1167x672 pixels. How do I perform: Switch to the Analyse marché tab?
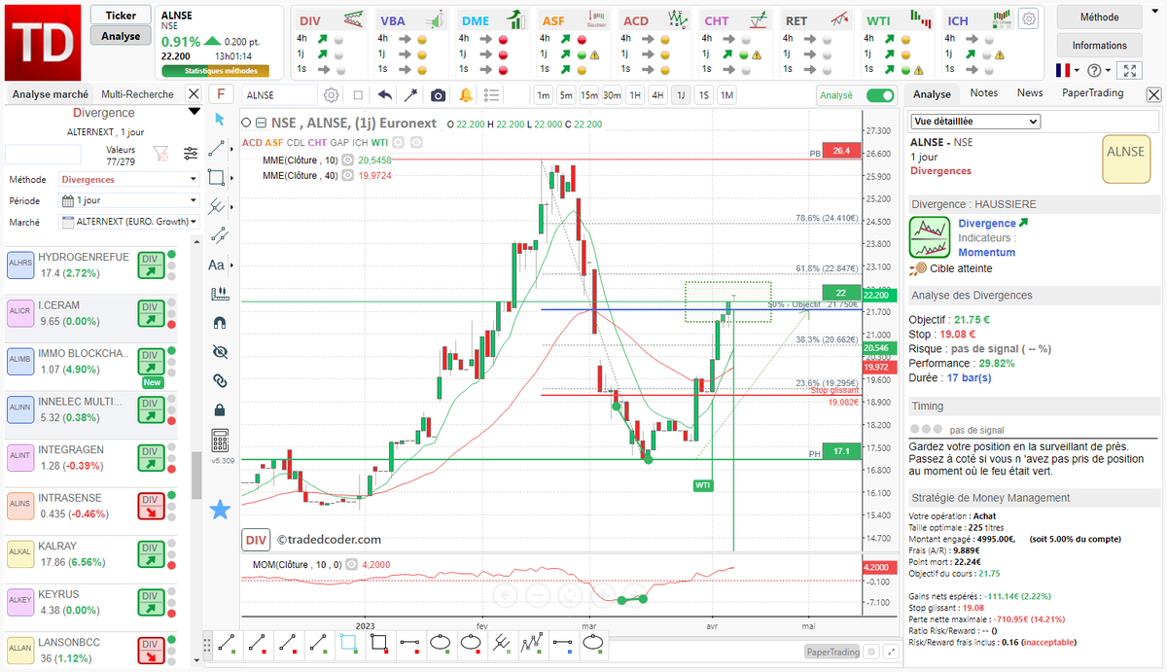click(51, 94)
